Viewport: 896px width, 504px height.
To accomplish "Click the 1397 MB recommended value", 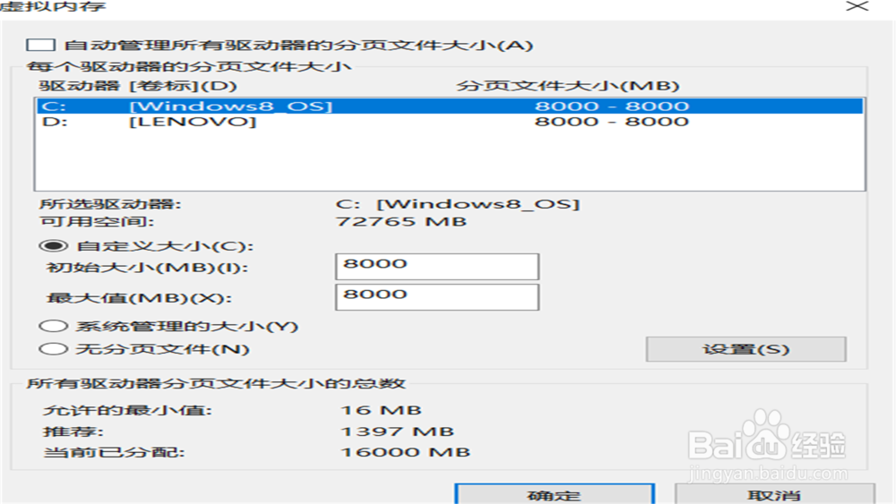I will [x=397, y=431].
